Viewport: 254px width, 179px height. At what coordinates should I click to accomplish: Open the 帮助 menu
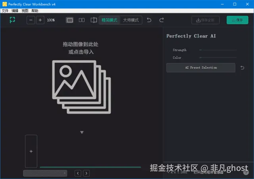pyautogui.click(x=35, y=11)
